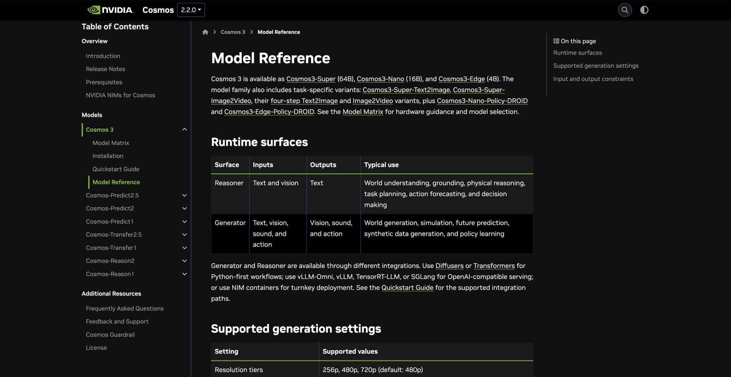Click the NVIDIA logo
The width and height of the screenshot is (731, 377).
click(110, 10)
